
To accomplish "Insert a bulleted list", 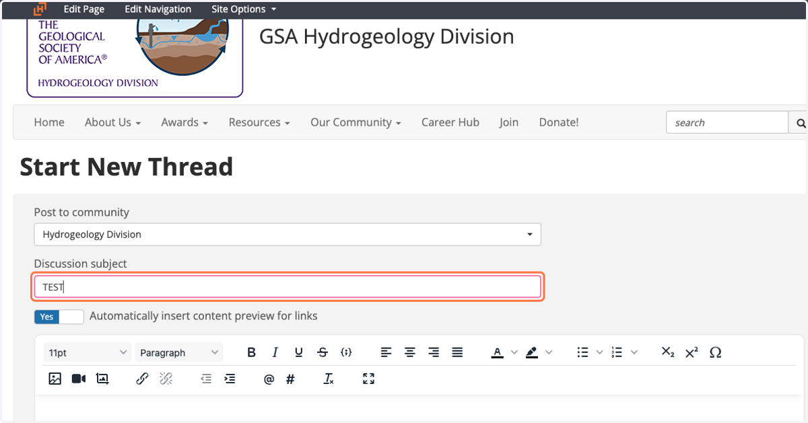I will click(583, 352).
